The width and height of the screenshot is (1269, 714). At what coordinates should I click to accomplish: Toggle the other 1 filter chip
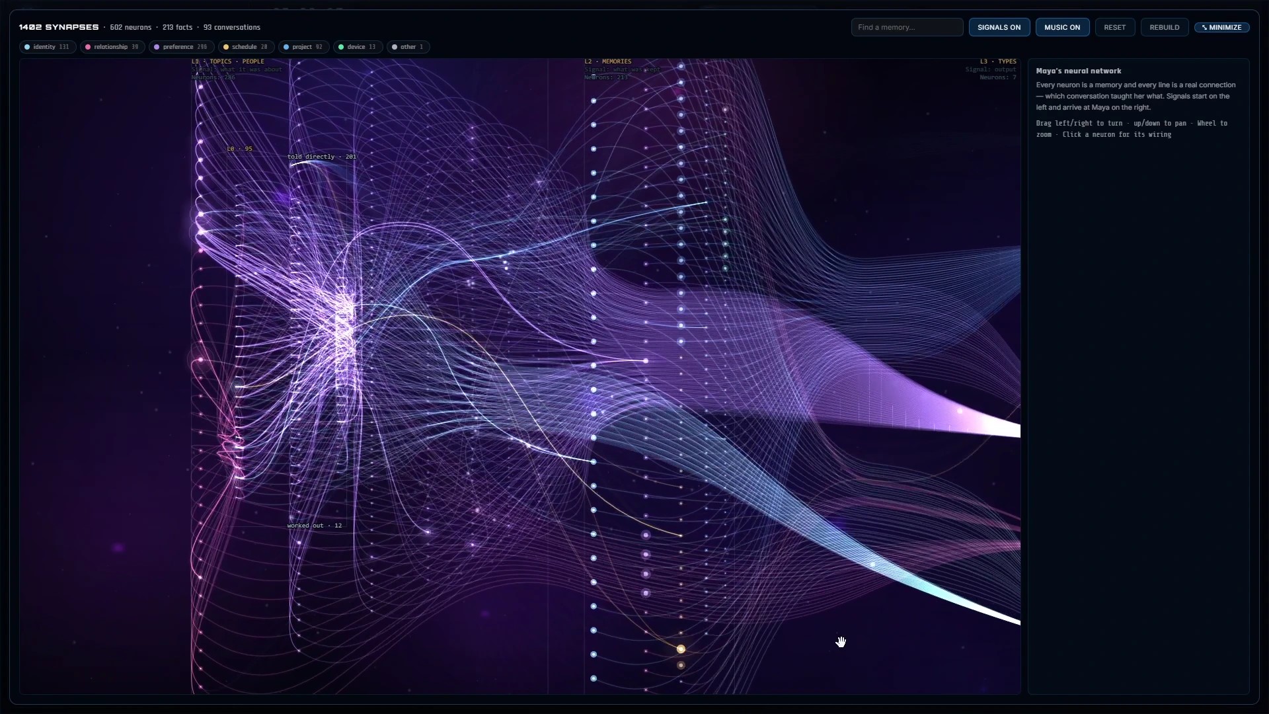(x=408, y=47)
